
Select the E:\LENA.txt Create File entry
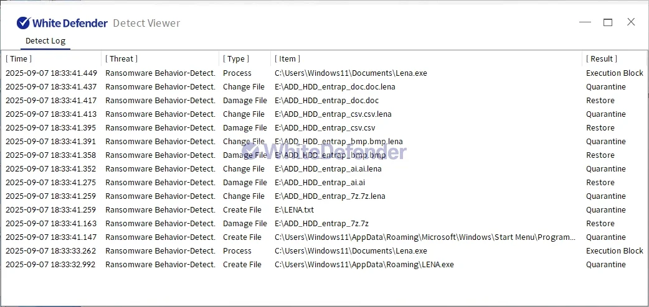coord(294,210)
